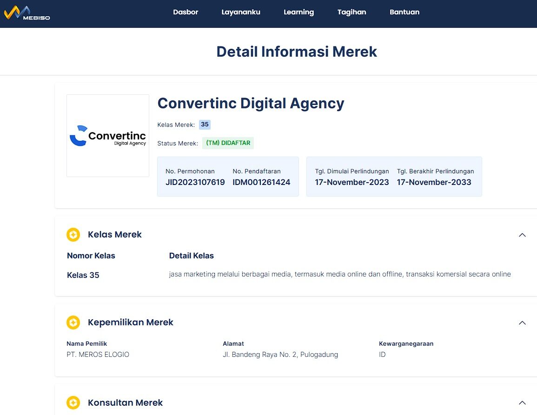The height and width of the screenshot is (415, 537).
Task: Click the Tgl. Berakhir Perlindungan label
Action: pyautogui.click(x=435, y=171)
